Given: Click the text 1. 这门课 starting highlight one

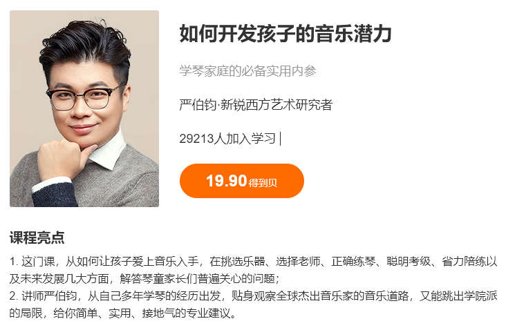Looking at the screenshot, I should tap(32, 262).
